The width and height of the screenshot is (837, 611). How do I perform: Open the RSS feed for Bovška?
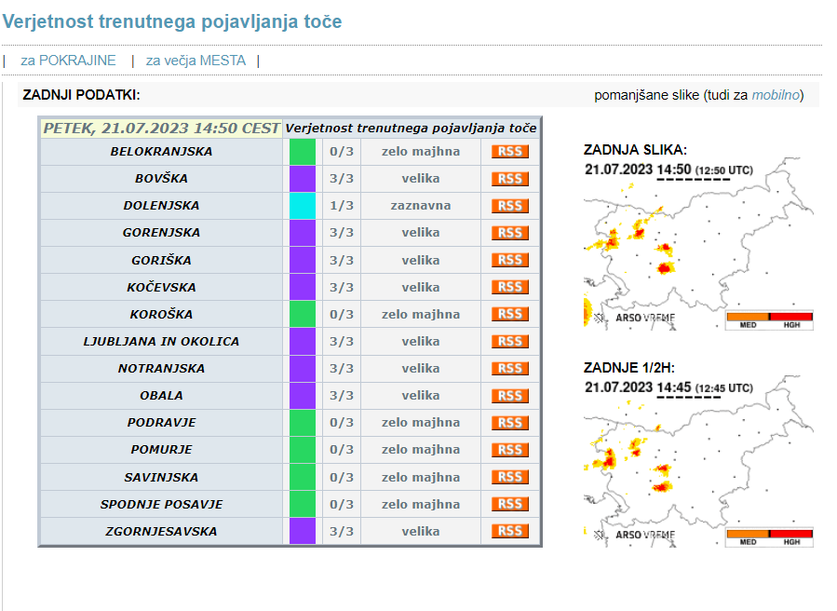click(x=509, y=179)
